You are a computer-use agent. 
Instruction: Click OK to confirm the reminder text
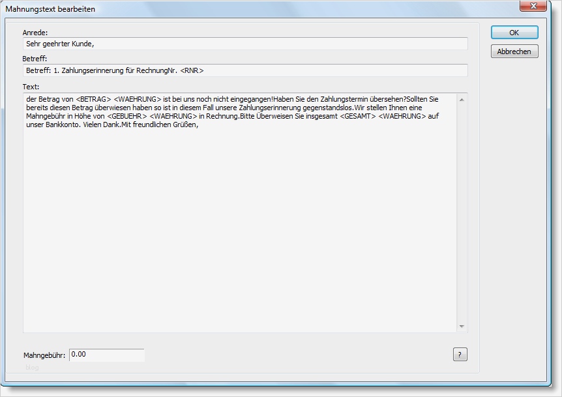coord(514,32)
